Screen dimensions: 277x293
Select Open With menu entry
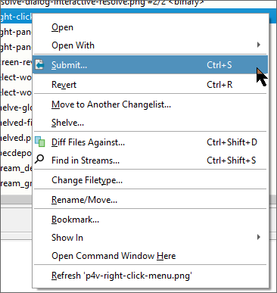[x=150, y=45]
